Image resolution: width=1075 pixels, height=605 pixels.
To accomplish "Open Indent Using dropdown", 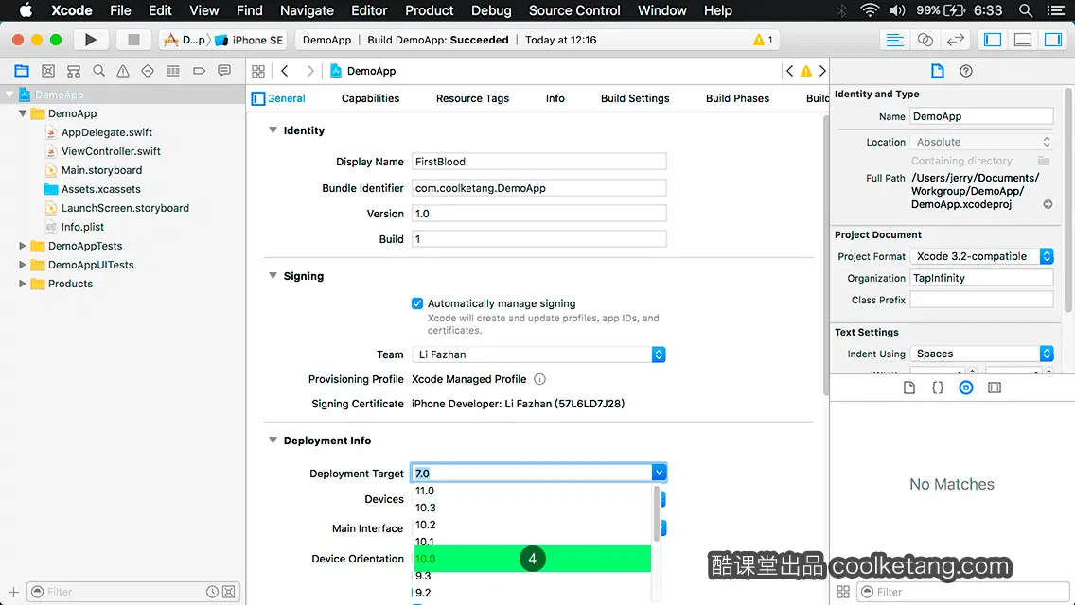I will point(981,354).
